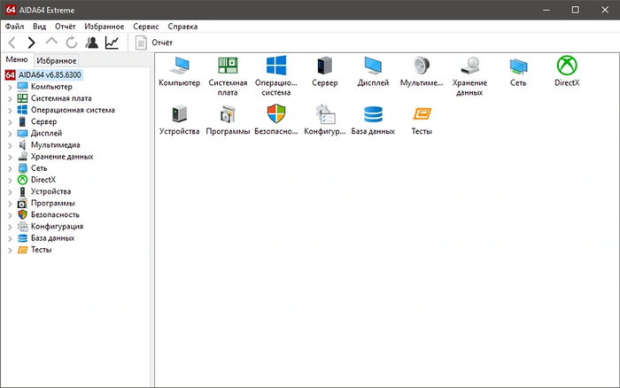
Task: Click the Forward arrow in the toolbar
Action: click(31, 43)
